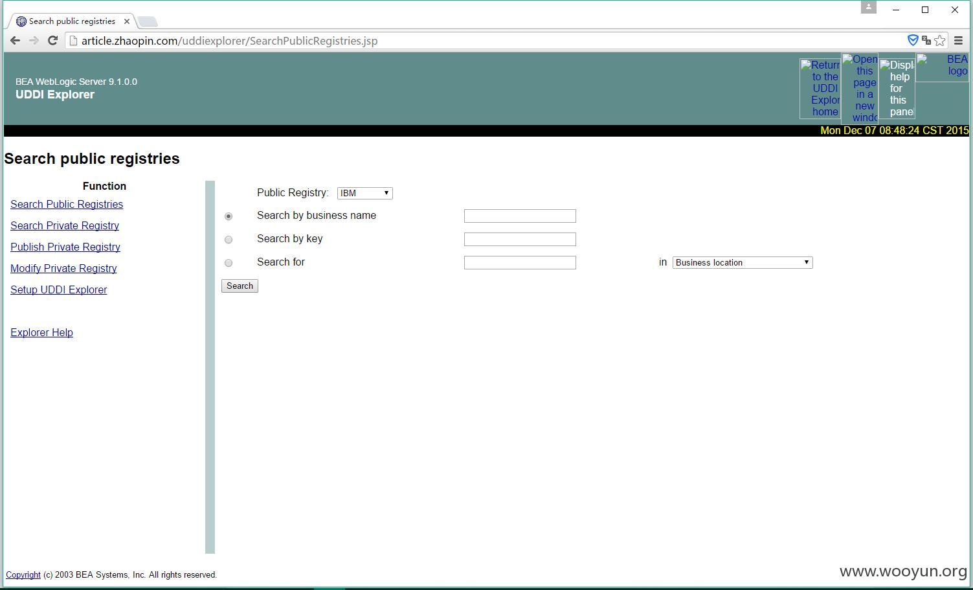Image resolution: width=973 pixels, height=590 pixels.
Task: Click the Search button
Action: pyautogui.click(x=240, y=286)
